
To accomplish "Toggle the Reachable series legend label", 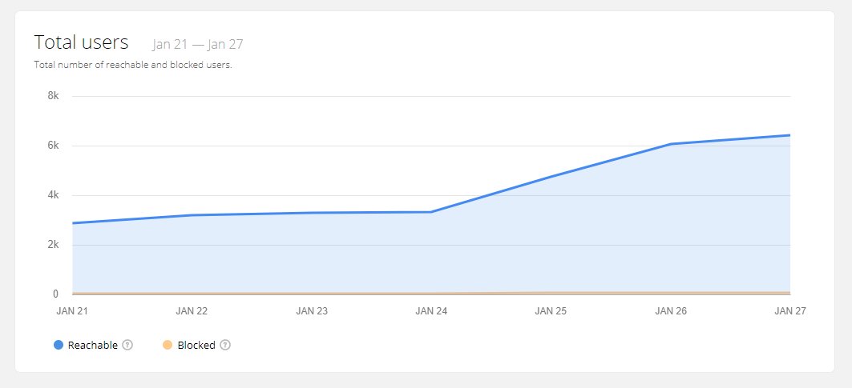I will click(93, 346).
